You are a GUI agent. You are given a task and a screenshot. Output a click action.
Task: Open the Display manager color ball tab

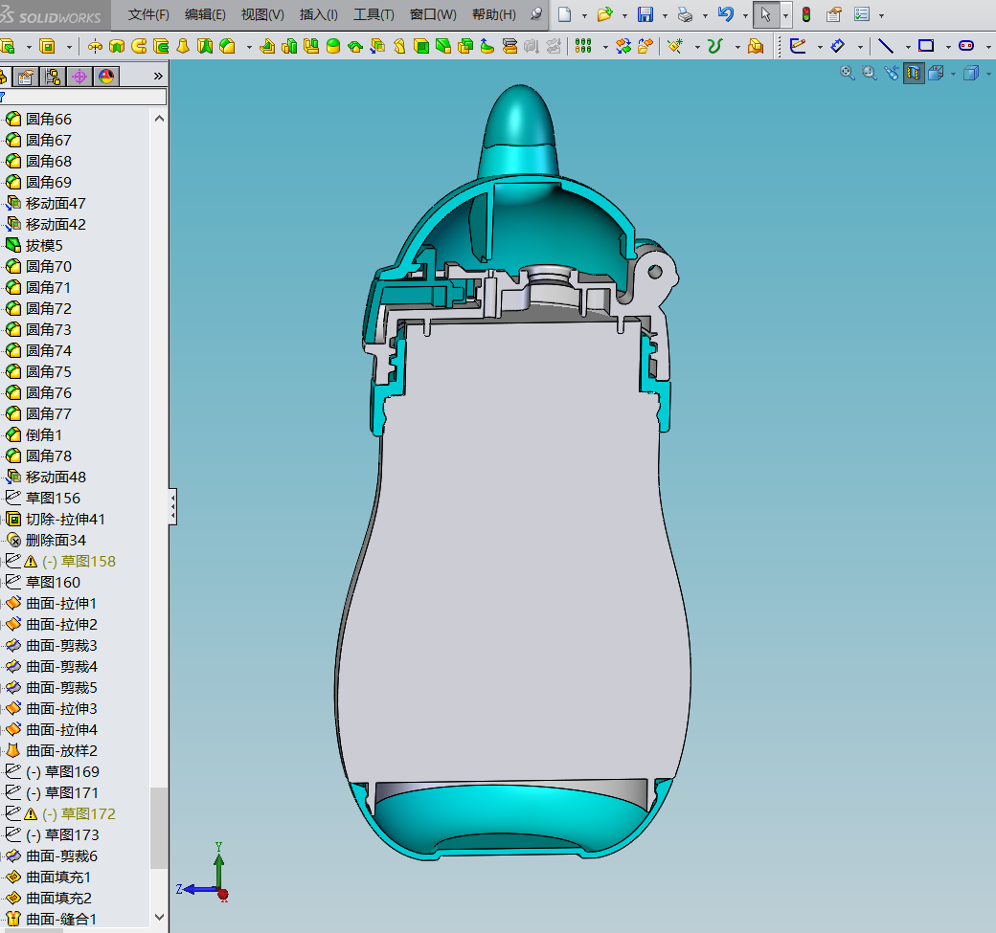106,77
